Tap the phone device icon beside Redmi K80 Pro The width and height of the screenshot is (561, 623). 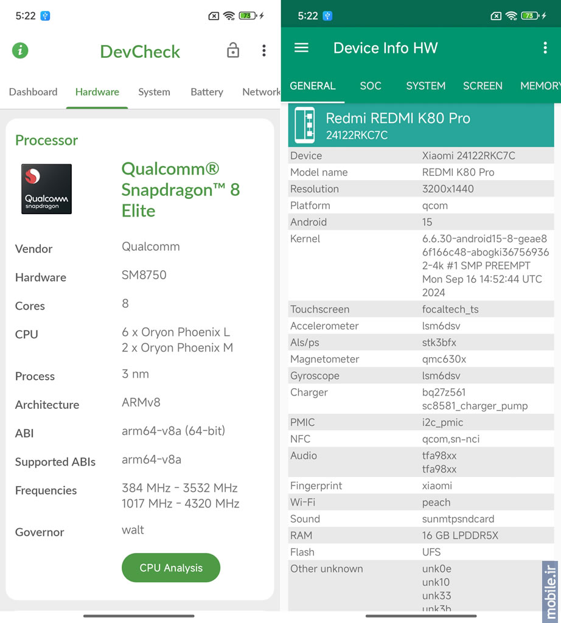305,125
